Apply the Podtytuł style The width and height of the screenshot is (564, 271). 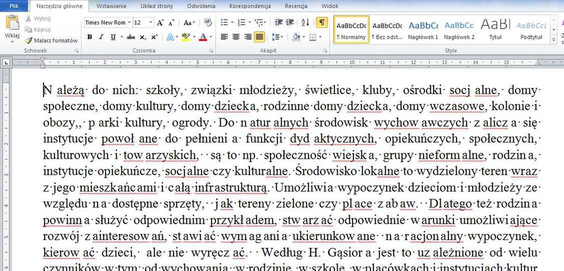click(532, 30)
